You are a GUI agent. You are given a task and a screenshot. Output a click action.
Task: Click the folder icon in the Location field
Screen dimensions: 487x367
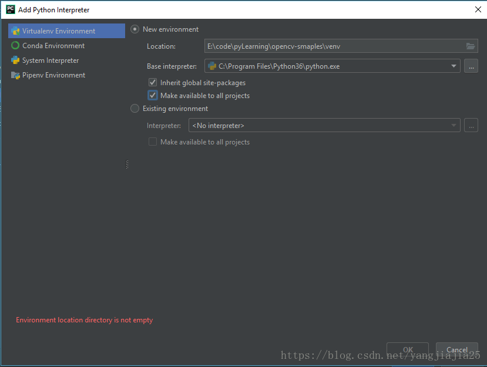point(470,45)
